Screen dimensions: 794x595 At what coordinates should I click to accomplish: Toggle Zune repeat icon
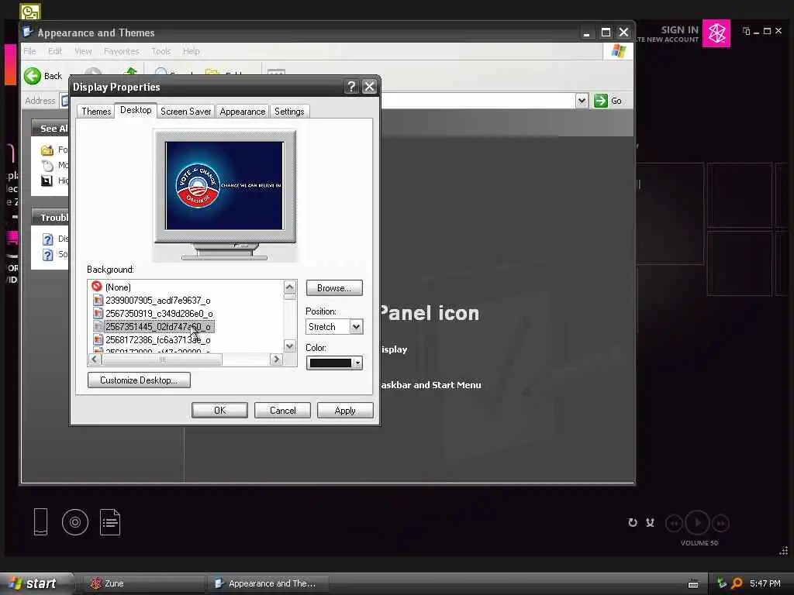633,523
